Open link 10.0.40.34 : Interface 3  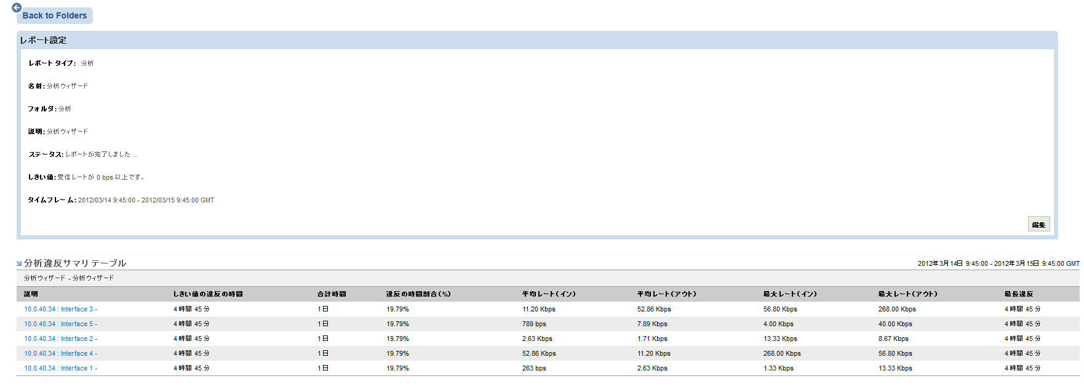click(60, 309)
